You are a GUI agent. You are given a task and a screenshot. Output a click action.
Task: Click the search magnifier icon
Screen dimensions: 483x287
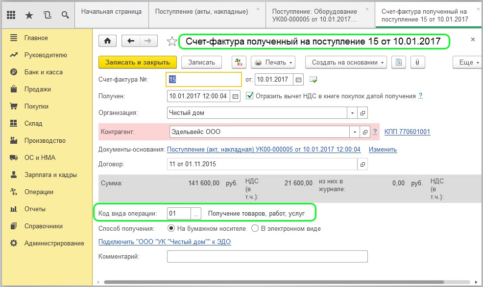coord(65,15)
